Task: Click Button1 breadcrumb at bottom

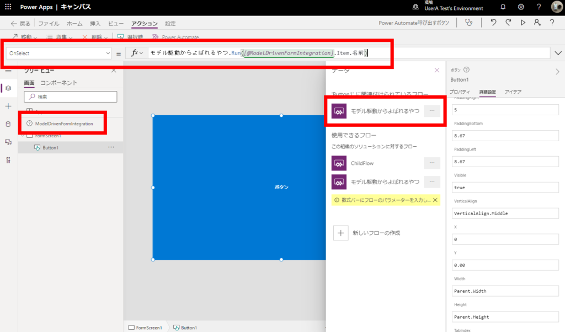Action: (x=185, y=328)
